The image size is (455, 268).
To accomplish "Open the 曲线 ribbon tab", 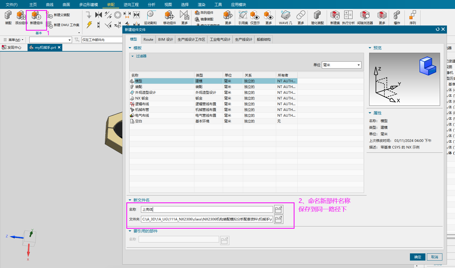I will coord(50,5).
